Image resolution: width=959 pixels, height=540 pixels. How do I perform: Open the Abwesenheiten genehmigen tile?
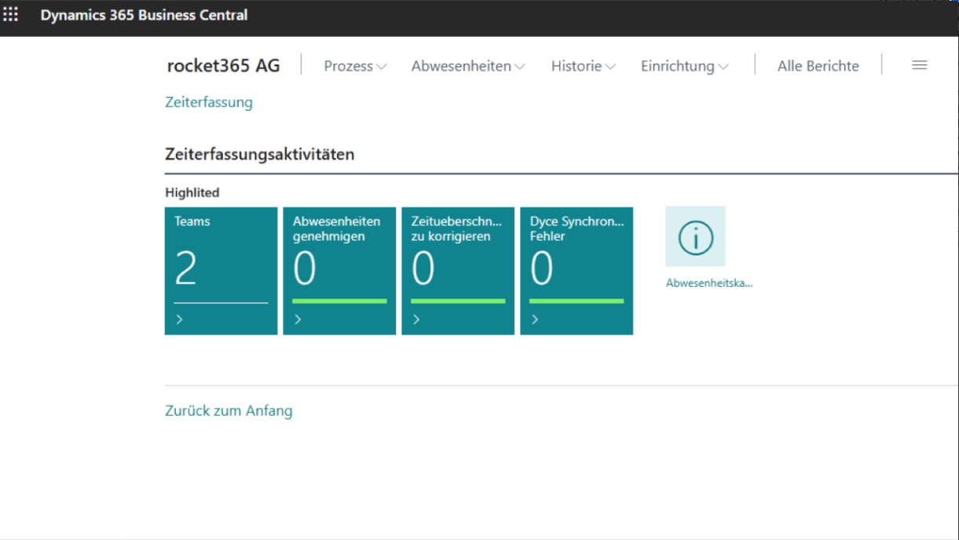point(339,271)
